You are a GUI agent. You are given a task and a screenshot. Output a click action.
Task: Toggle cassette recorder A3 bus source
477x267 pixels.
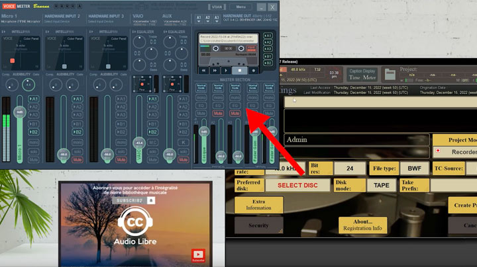[x=268, y=49]
